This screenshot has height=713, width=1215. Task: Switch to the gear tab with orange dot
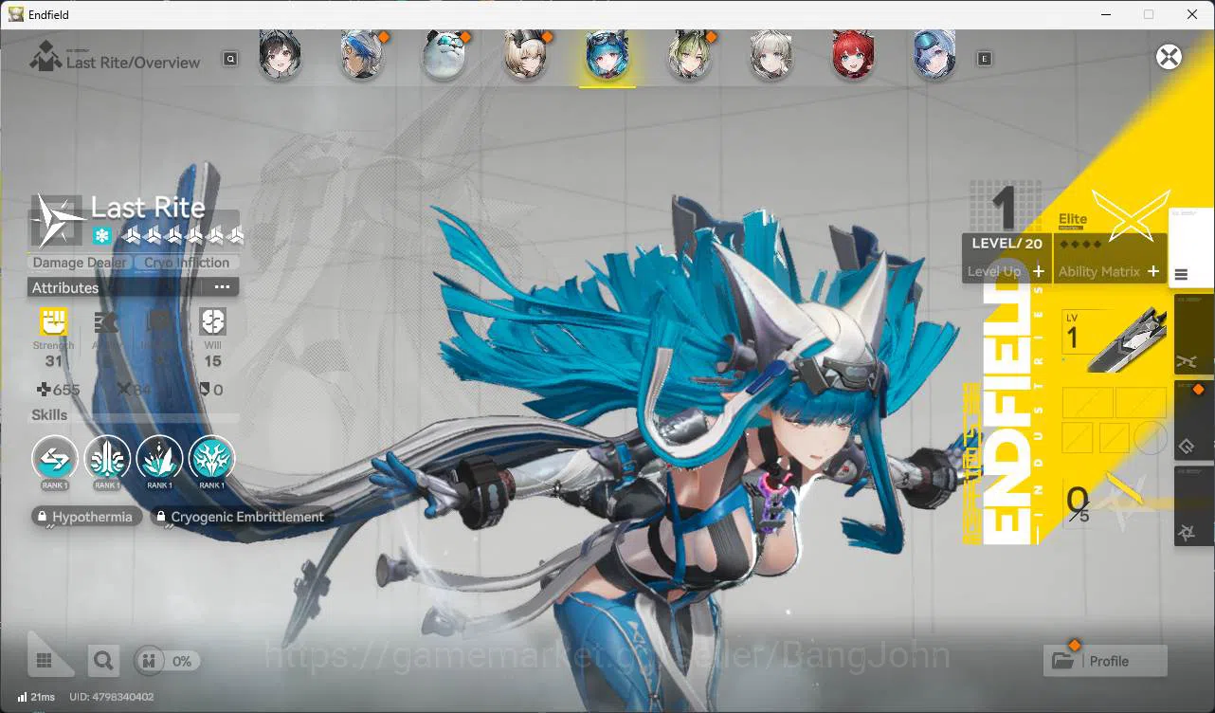[1192, 420]
